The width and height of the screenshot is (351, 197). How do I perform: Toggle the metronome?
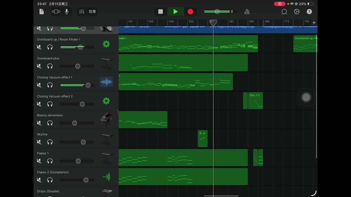(x=247, y=11)
